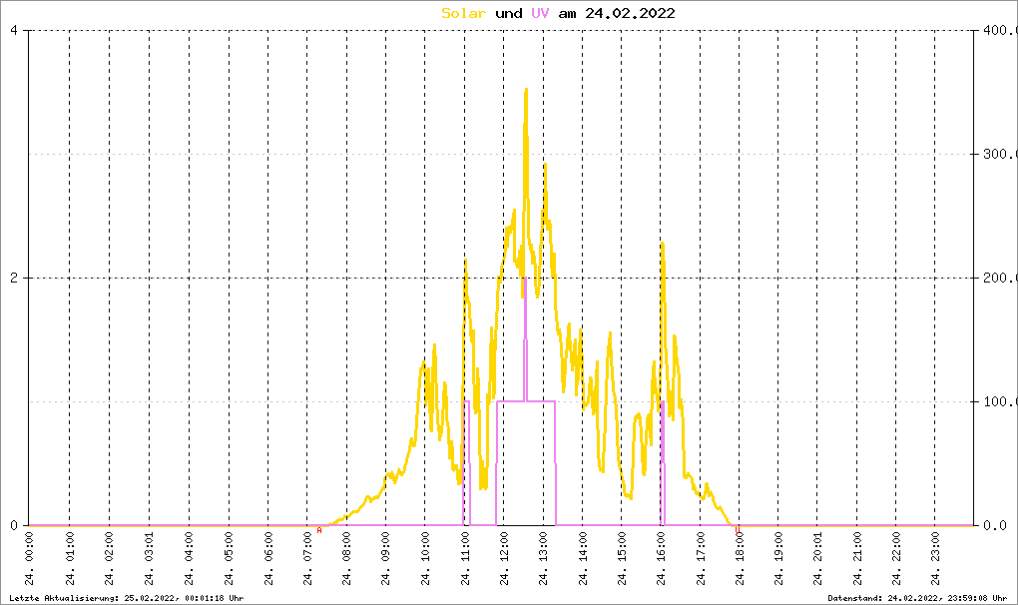The height and width of the screenshot is (605, 1018).
Task: Click the time label '24. 18:00'
Action: [x=741, y=558]
